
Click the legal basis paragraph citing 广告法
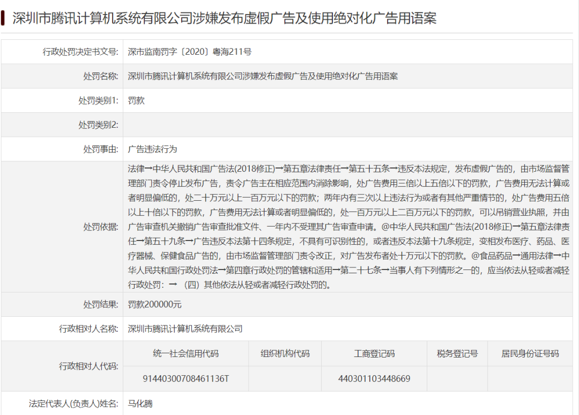pyautogui.click(x=348, y=227)
